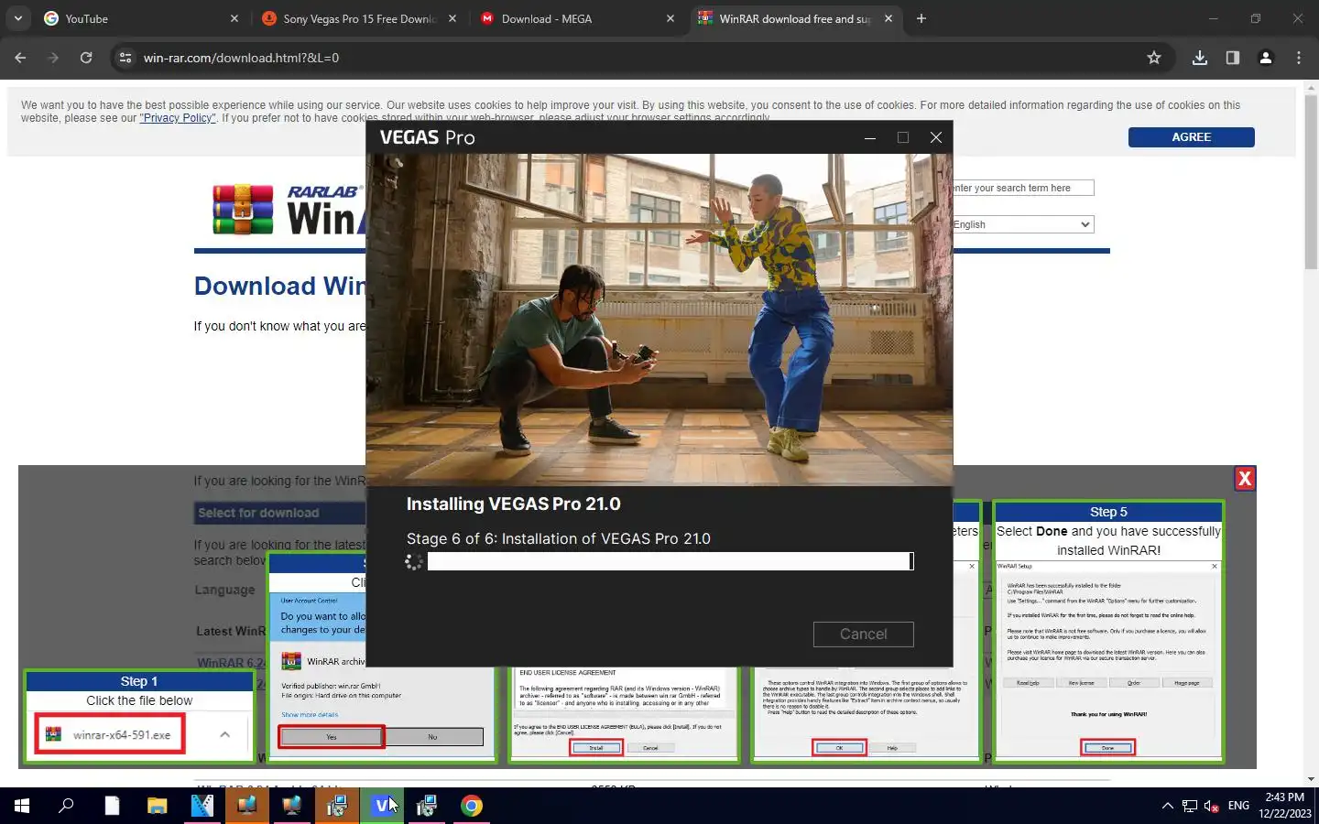Click the VEGAS Pro installation progress bar

[x=670, y=561]
